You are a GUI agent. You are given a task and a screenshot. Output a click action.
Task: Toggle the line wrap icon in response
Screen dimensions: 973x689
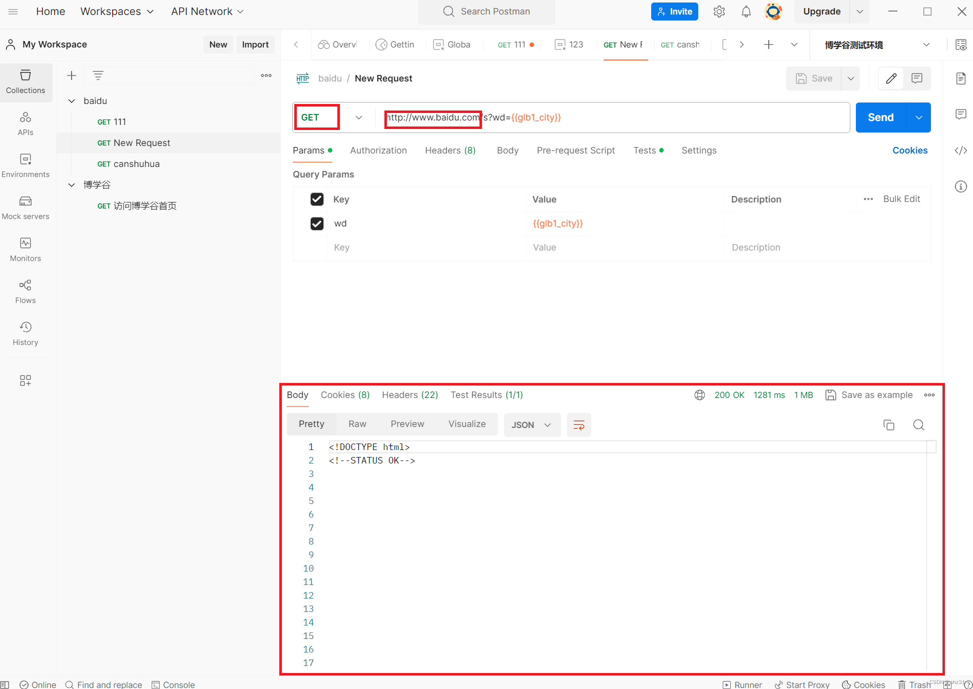point(579,425)
